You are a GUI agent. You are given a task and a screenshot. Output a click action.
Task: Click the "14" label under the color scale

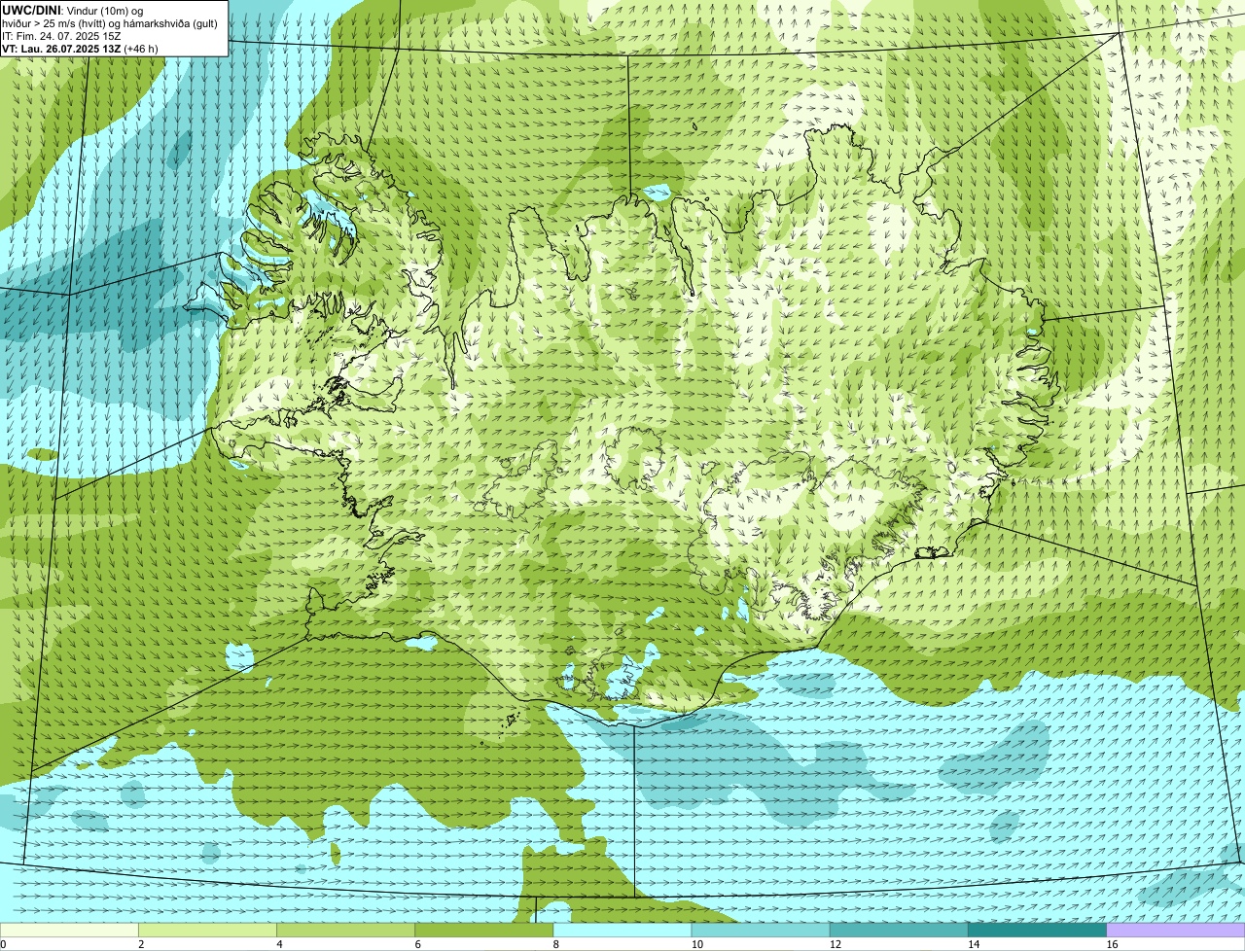[x=973, y=944]
